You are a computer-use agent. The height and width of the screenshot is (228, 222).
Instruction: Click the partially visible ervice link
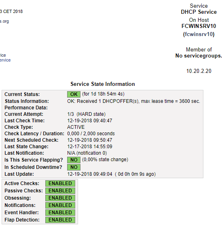pos(5,60)
